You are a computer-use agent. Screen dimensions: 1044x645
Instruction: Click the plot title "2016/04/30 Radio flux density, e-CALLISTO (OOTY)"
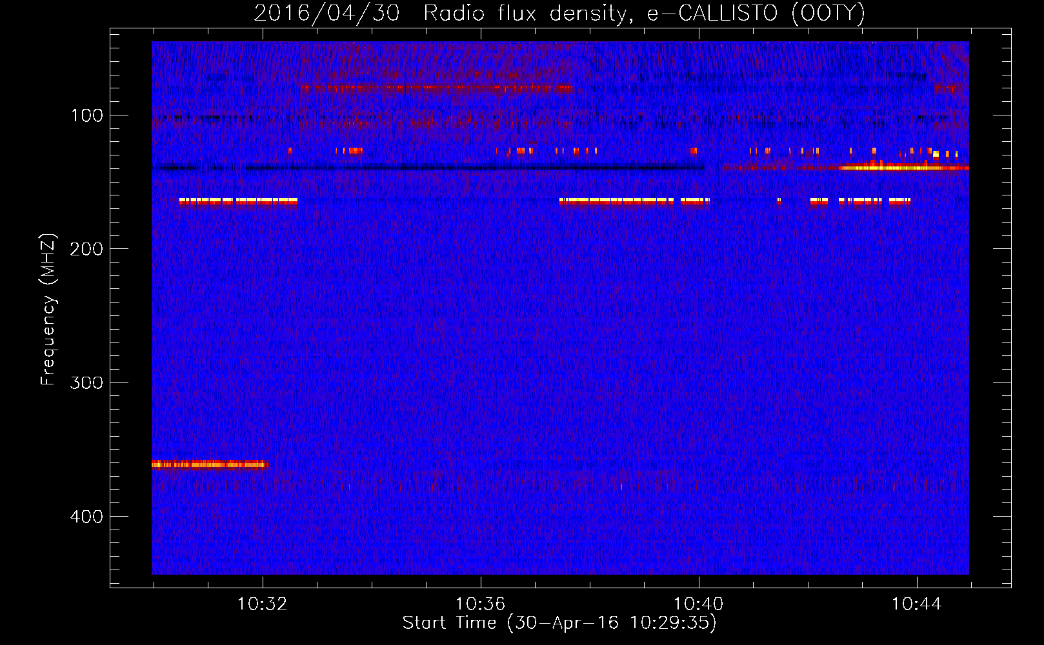[559, 13]
